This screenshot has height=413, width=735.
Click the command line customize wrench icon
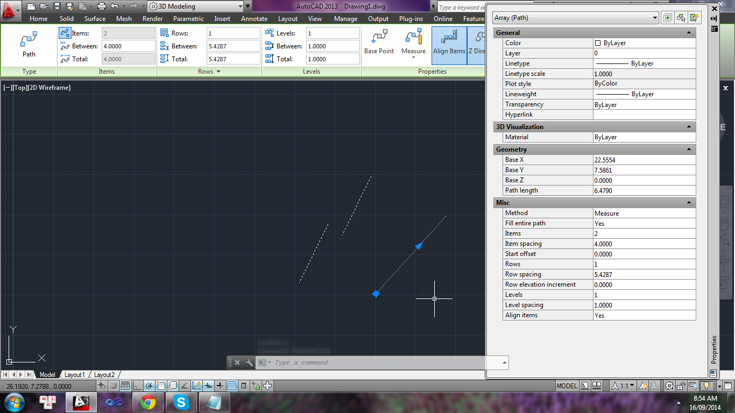(249, 362)
